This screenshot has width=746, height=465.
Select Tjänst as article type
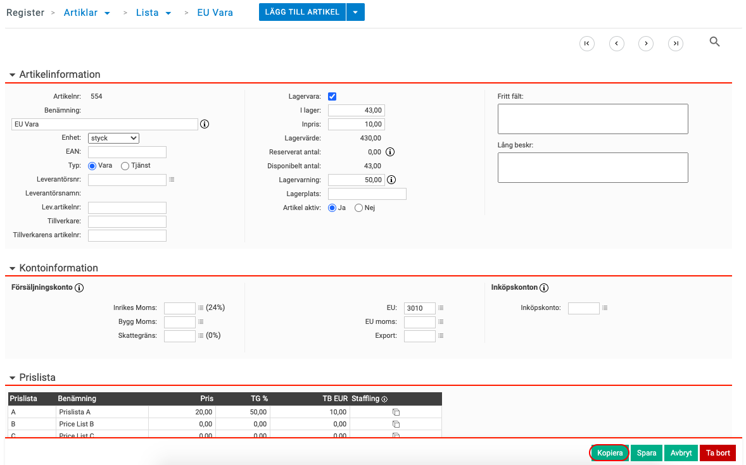pyautogui.click(x=125, y=166)
